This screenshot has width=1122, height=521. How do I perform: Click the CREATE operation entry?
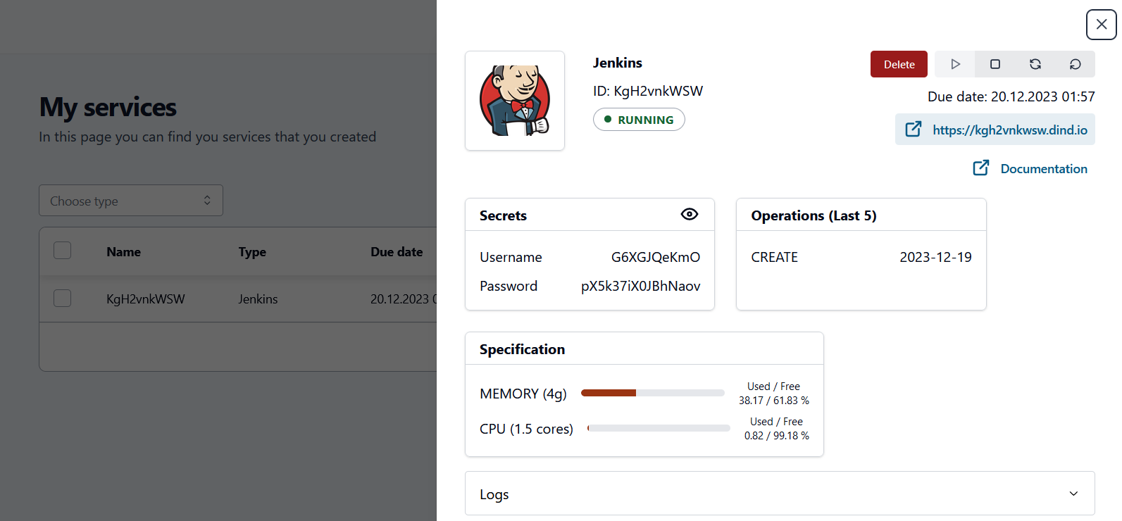(775, 257)
